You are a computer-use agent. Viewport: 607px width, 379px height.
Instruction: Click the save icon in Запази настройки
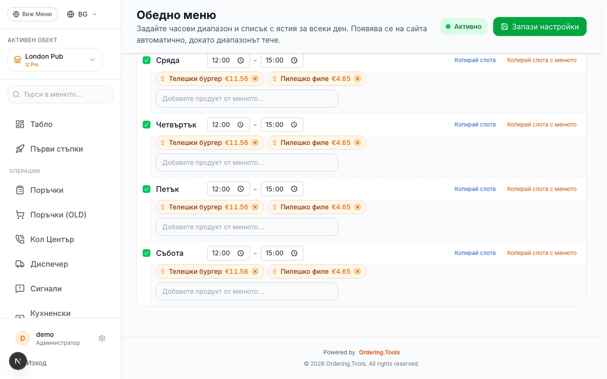click(x=505, y=27)
